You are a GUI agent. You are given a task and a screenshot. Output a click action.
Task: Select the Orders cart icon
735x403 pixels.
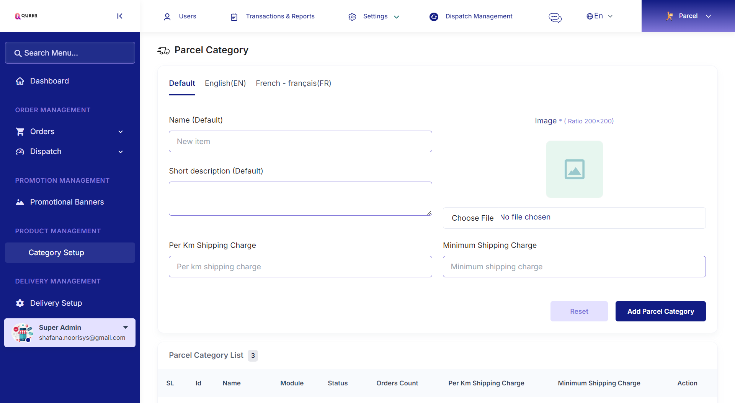(x=20, y=131)
